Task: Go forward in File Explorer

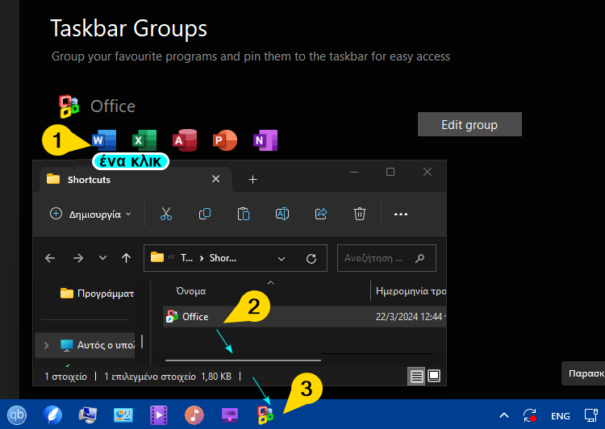Action: pyautogui.click(x=78, y=258)
